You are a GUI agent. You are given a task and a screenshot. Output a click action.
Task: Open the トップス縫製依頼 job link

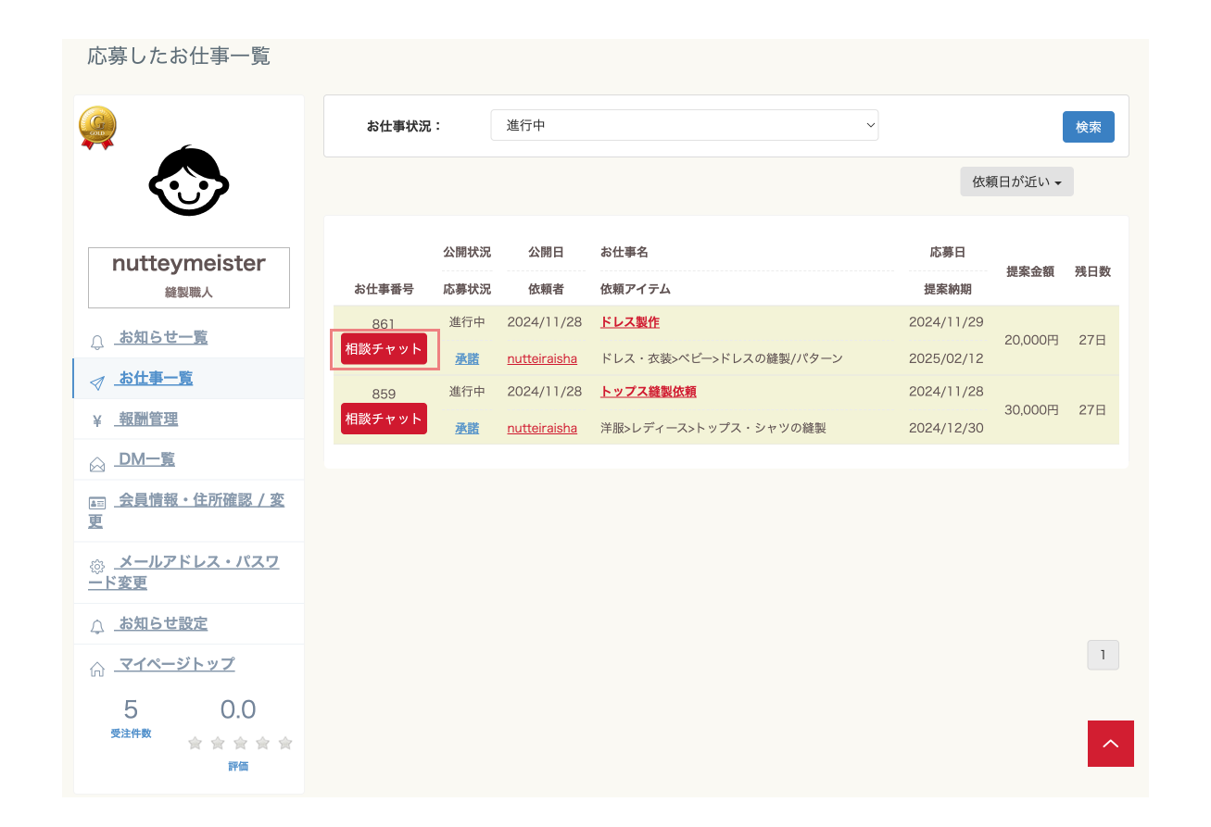649,392
